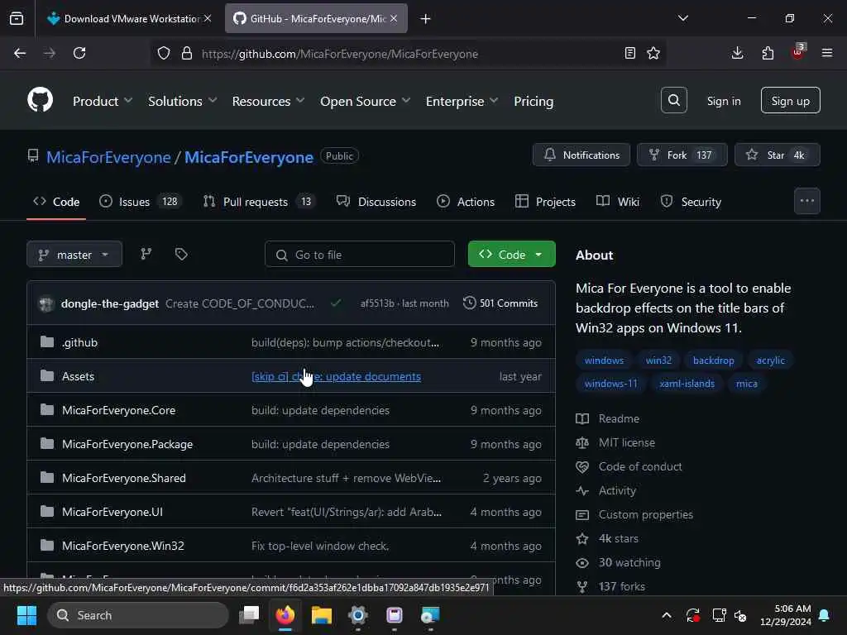Click the Sign up button
847x635 pixels.
(790, 100)
